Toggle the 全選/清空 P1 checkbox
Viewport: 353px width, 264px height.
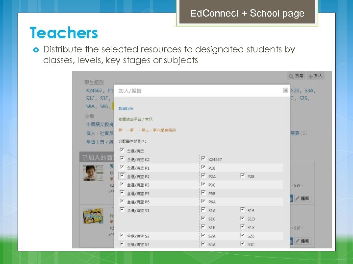click(122, 167)
